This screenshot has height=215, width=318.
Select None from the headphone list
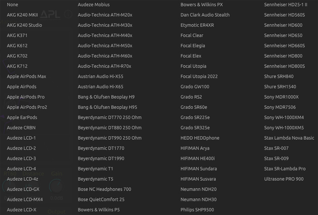tap(12, 5)
